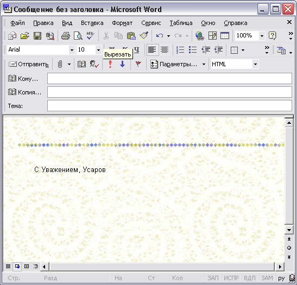
Task: Click the message flag icon
Action: point(138,64)
